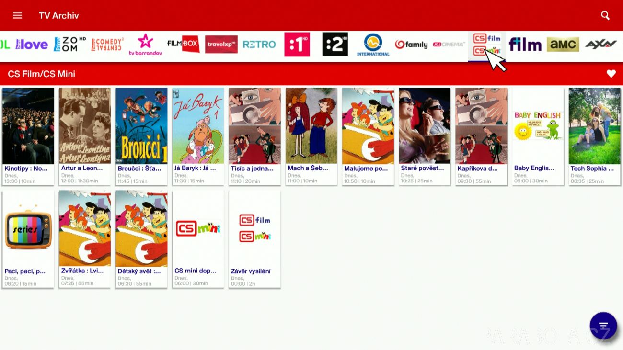The height and width of the screenshot is (350, 623).
Task: Click the TV Archiv header title
Action: [58, 15]
